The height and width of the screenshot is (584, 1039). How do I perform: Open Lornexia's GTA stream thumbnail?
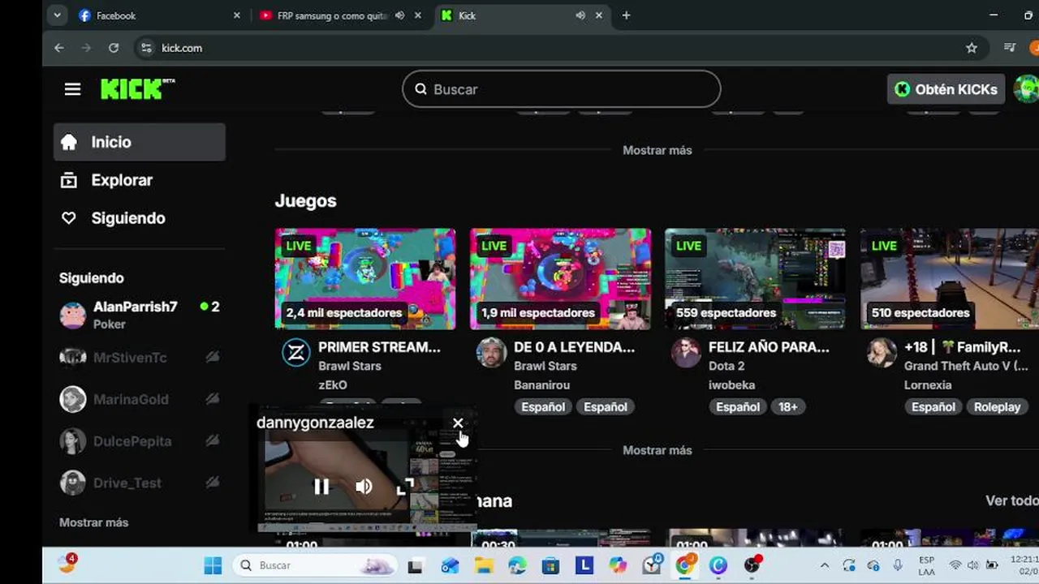[950, 279]
